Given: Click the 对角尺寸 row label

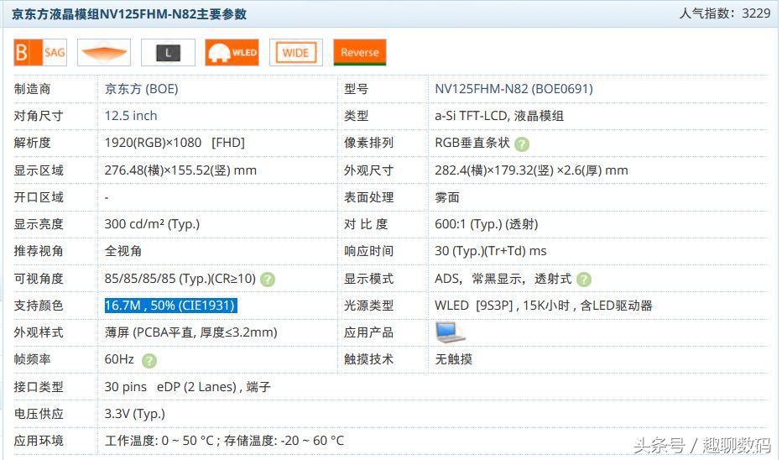Looking at the screenshot, I should [x=39, y=116].
